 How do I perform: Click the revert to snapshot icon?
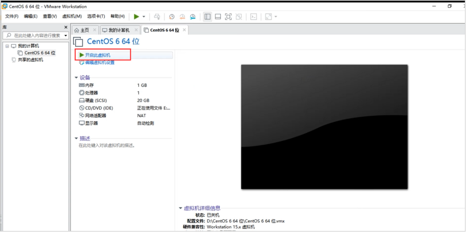pyautogui.click(x=182, y=16)
